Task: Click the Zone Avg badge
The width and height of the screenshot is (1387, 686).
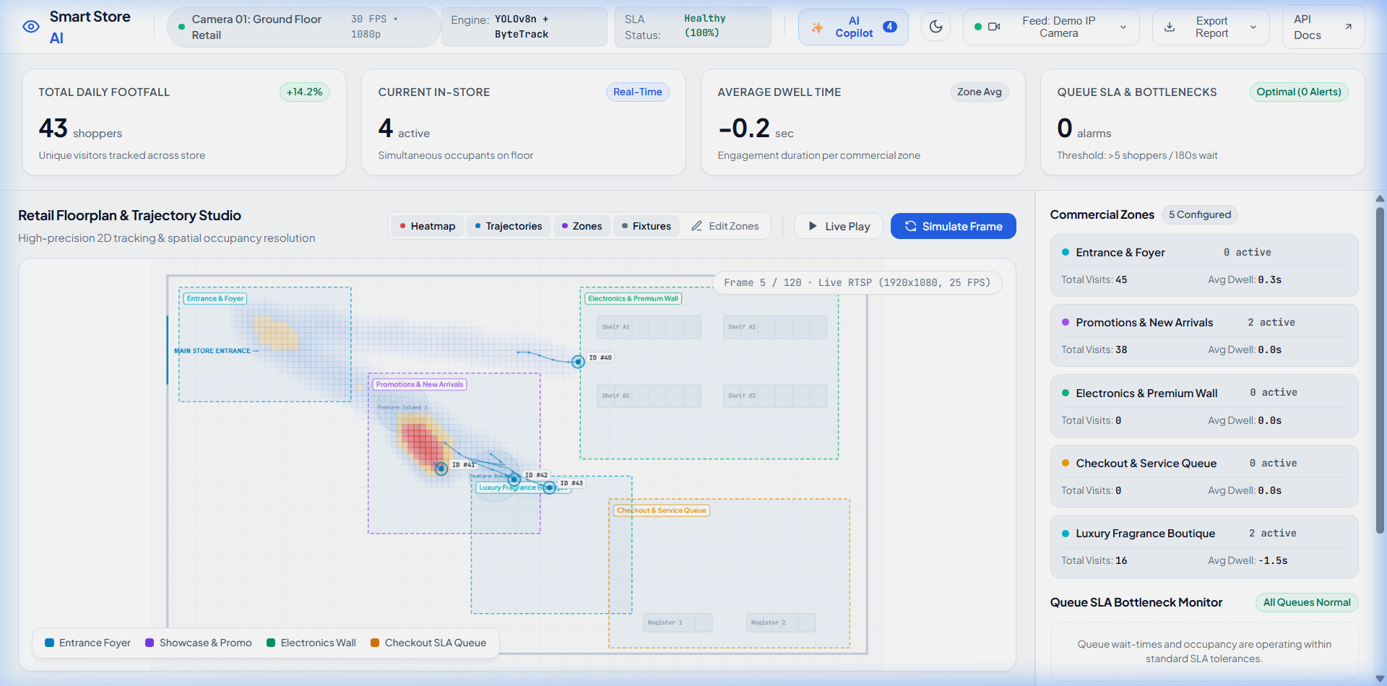Action: pos(979,92)
